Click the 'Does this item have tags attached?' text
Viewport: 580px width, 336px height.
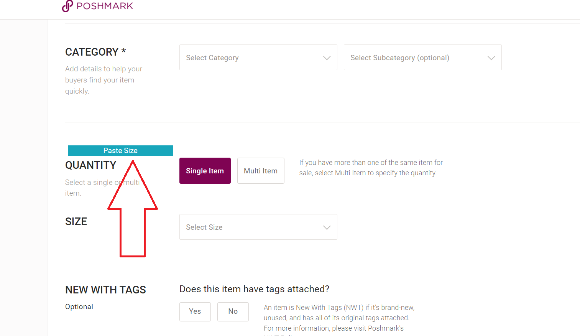tap(255, 289)
